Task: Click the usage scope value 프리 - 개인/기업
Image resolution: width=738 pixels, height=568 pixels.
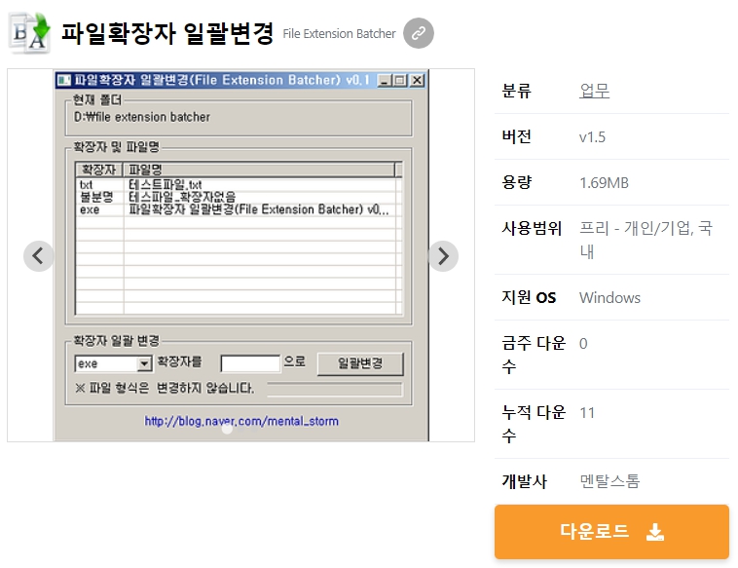Action: click(x=646, y=240)
